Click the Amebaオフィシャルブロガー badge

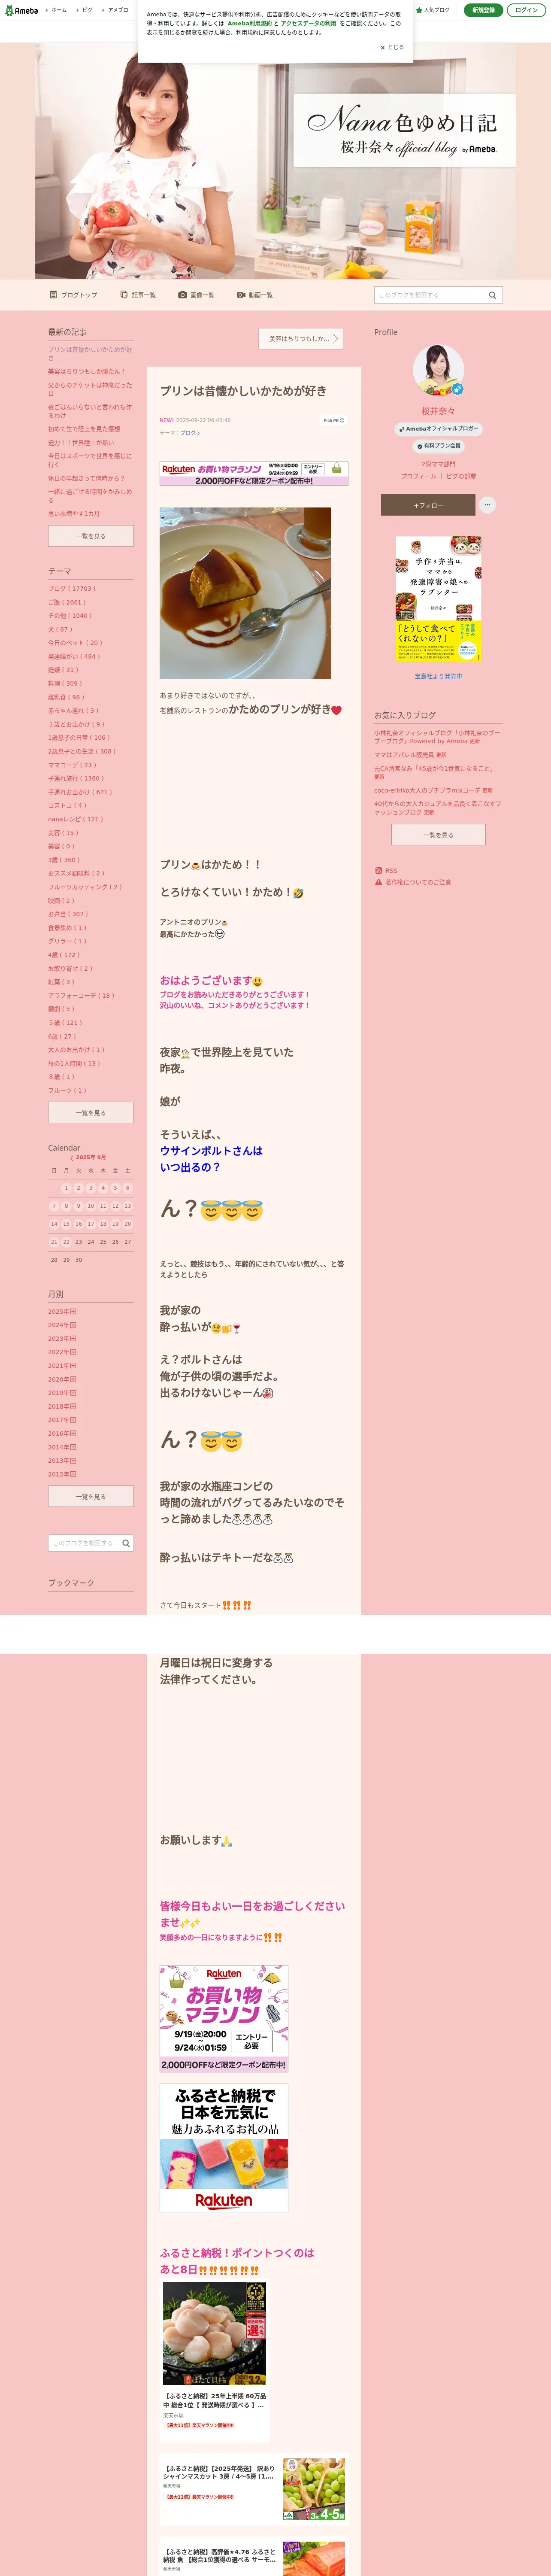438,428
